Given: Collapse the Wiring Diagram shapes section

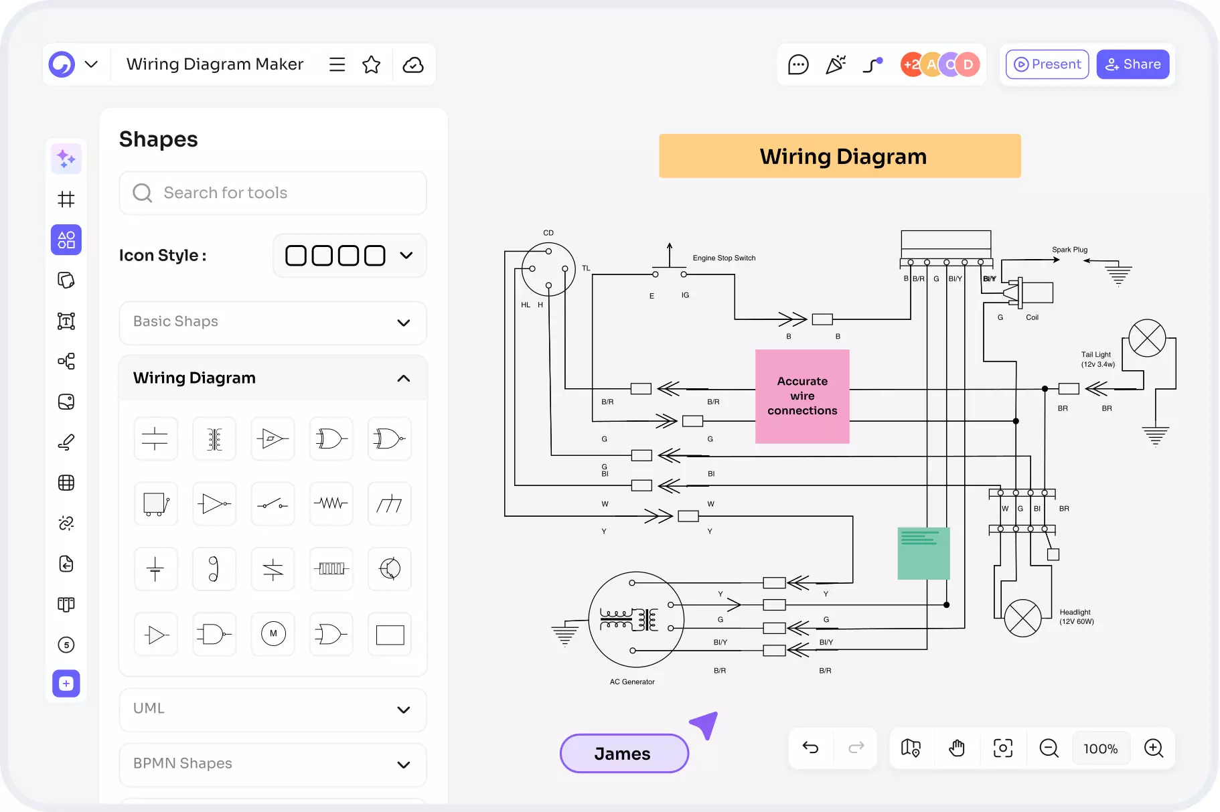Looking at the screenshot, I should click(x=404, y=378).
